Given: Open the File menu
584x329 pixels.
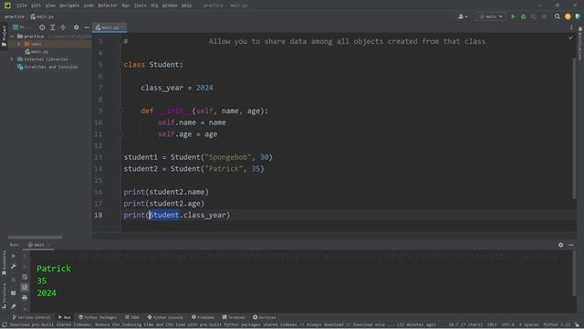Looking at the screenshot, I should click(x=22, y=5).
